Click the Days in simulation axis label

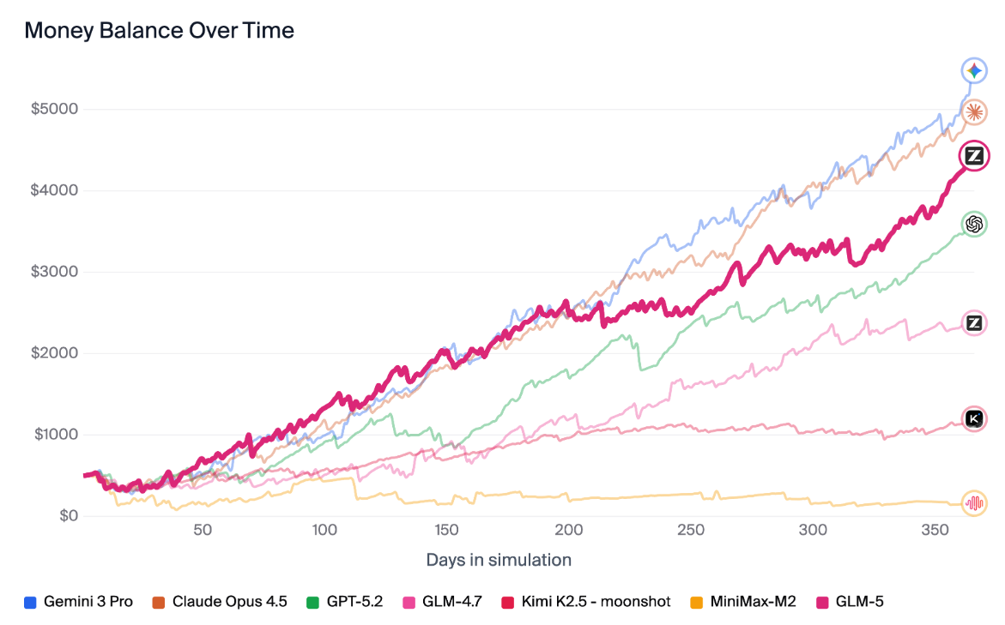coord(499,560)
